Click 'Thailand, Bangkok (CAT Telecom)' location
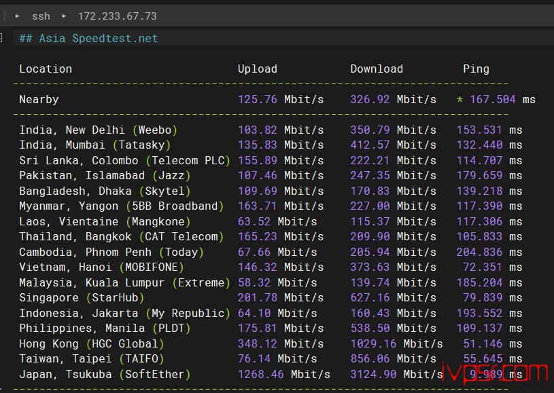 (122, 237)
